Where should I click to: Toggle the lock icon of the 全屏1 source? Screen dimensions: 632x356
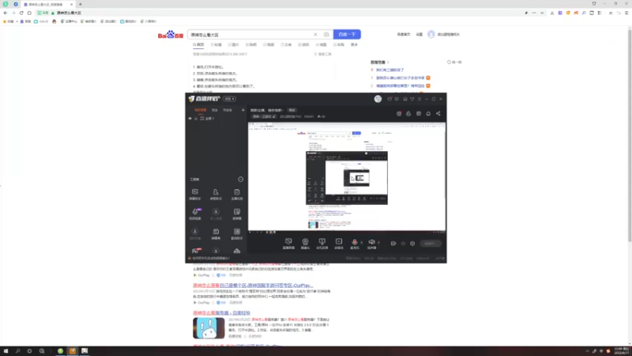(x=196, y=119)
